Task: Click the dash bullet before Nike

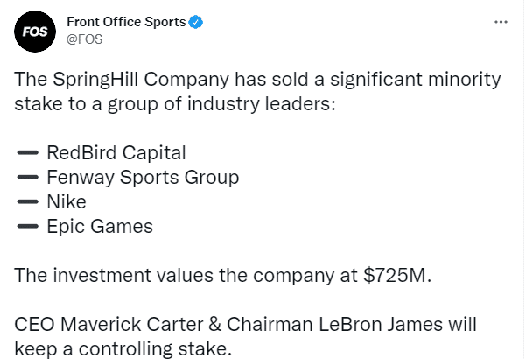Action: 26,202
